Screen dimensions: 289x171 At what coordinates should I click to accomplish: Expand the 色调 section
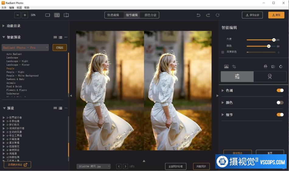(x=222, y=90)
